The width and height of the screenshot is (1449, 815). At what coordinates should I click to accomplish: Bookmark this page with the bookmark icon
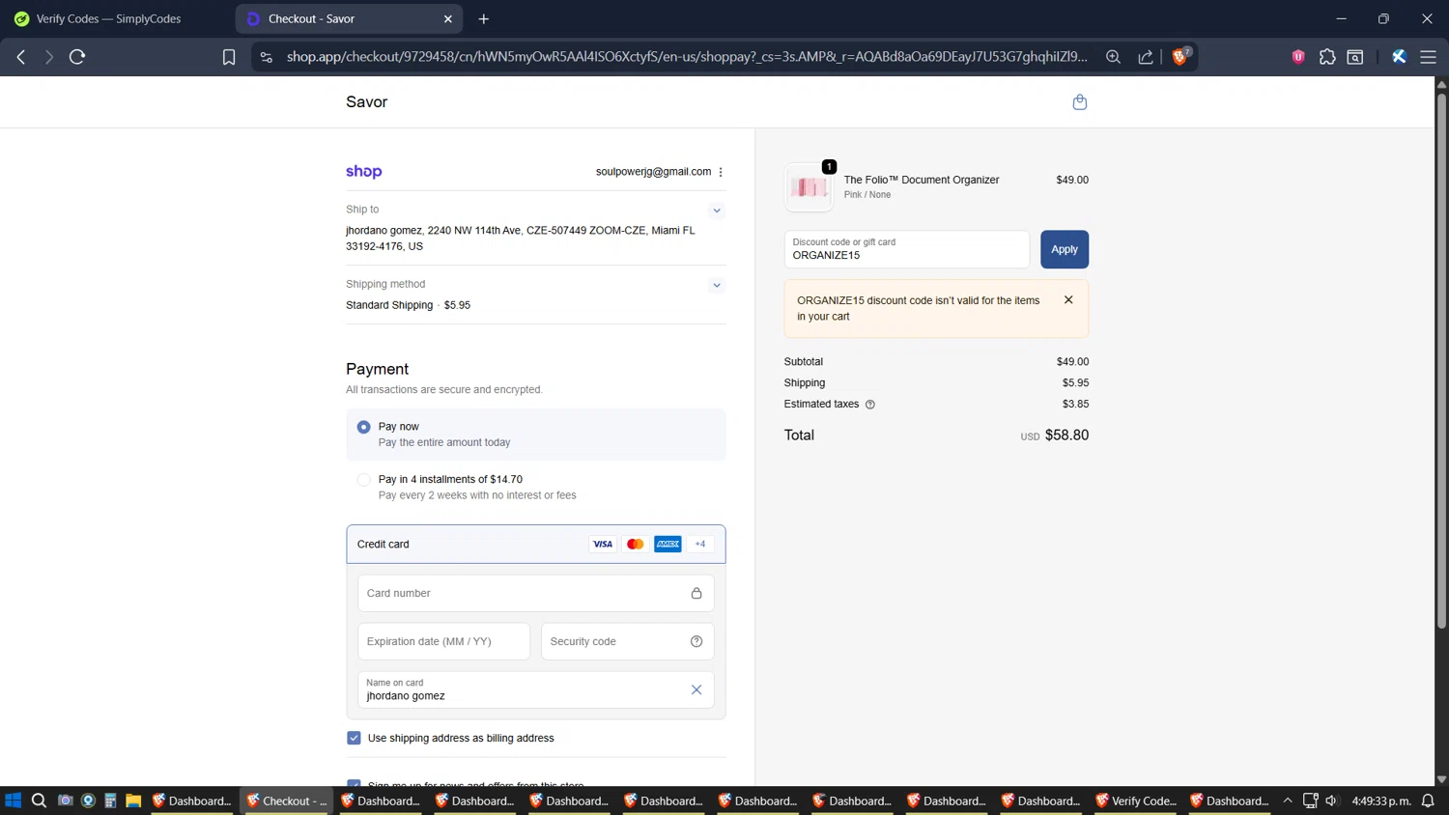click(229, 57)
